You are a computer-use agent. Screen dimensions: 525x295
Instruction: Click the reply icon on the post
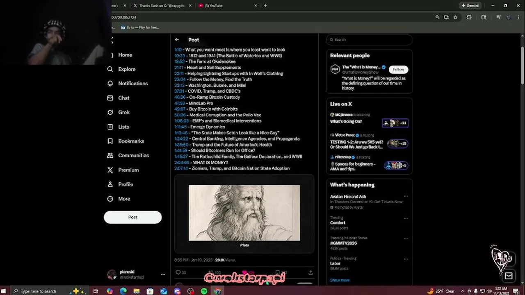tap(178, 272)
